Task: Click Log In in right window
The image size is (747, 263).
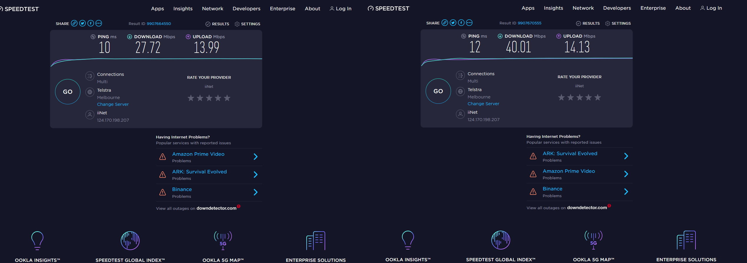Action: coord(711,8)
